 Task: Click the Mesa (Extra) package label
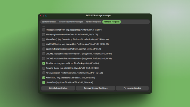click(77, 39)
